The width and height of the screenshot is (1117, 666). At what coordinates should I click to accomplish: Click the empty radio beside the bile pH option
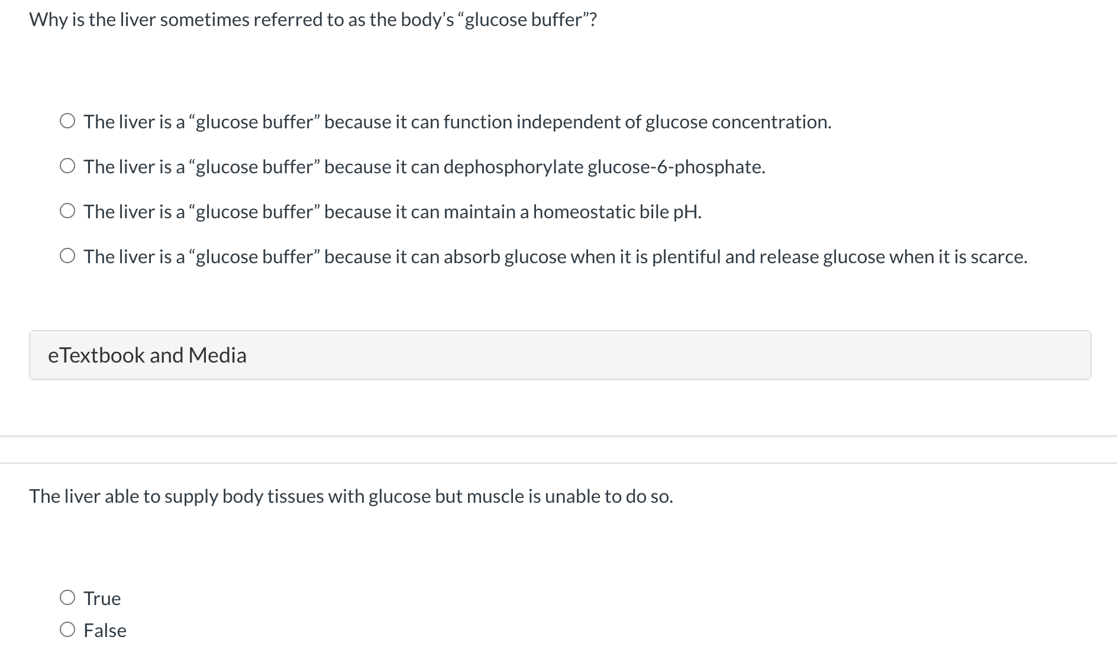(67, 211)
